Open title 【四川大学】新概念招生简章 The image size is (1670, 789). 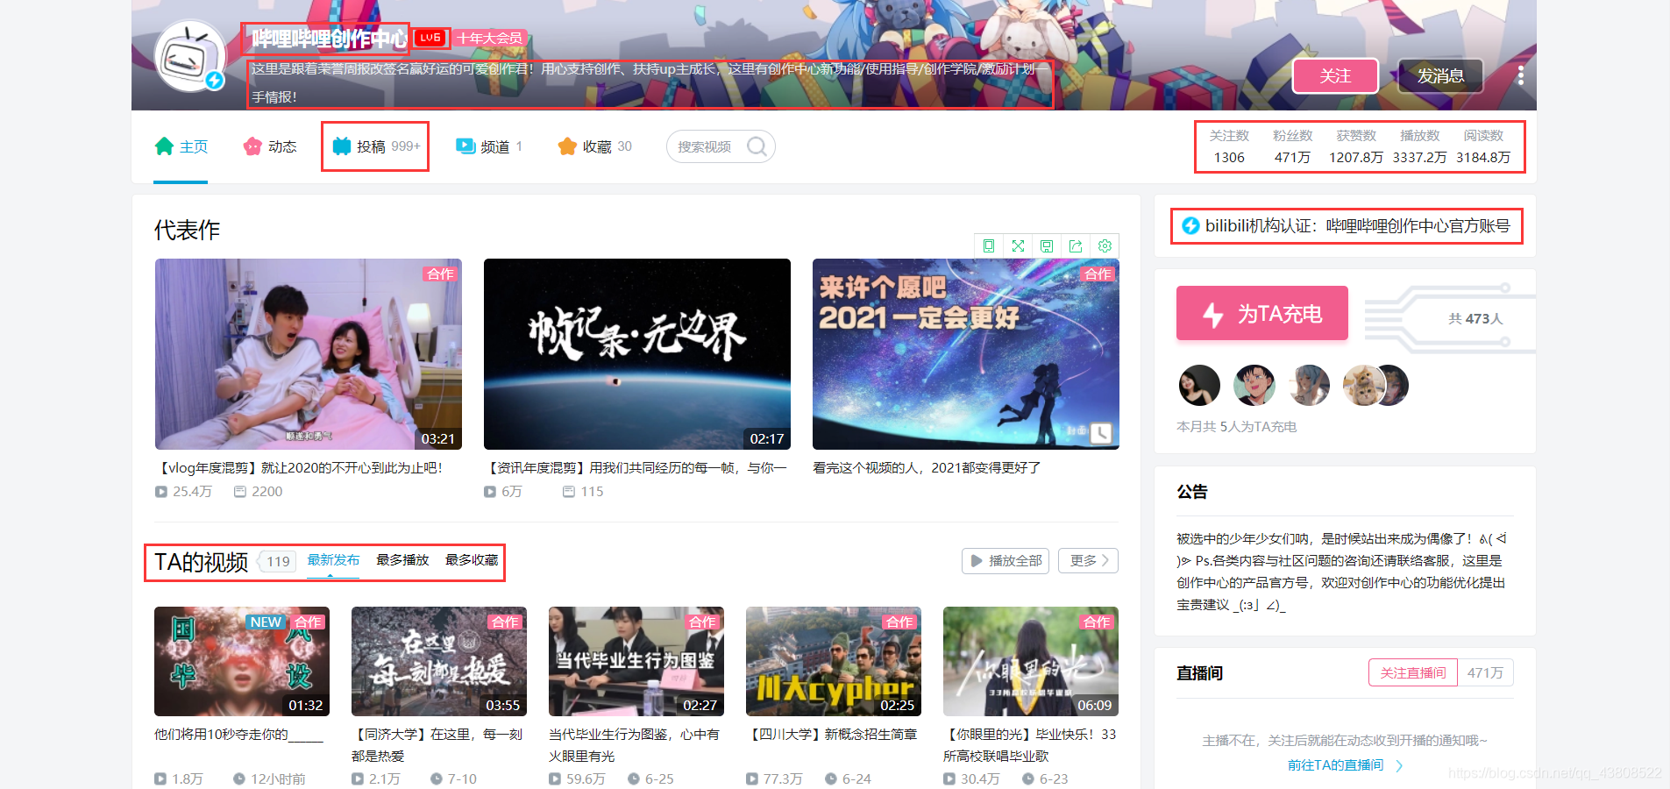coord(831,734)
